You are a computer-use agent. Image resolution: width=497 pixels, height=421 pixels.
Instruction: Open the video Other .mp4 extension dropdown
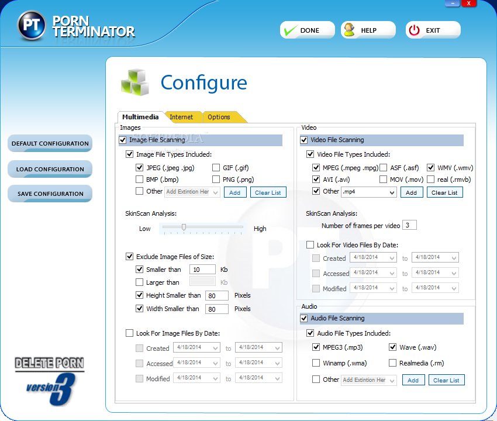(392, 192)
